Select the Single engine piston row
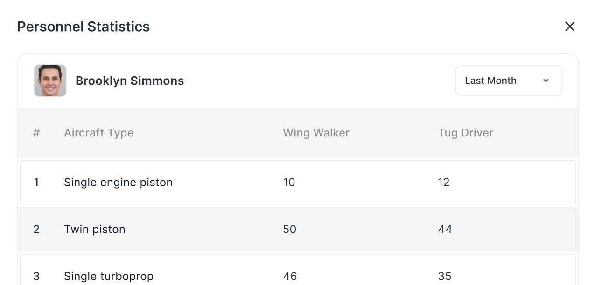 click(298, 183)
